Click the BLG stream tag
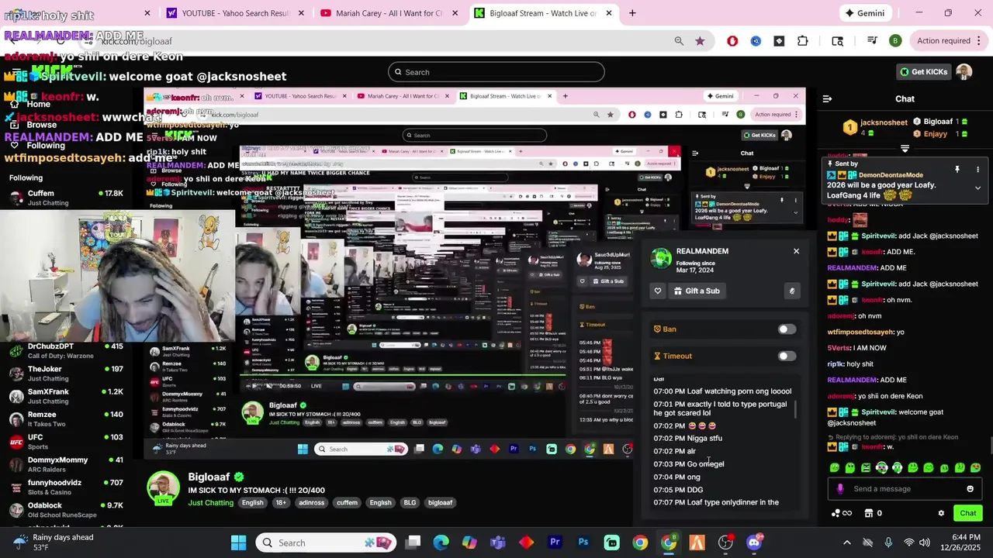Image resolution: width=993 pixels, height=558 pixels. 410,503
